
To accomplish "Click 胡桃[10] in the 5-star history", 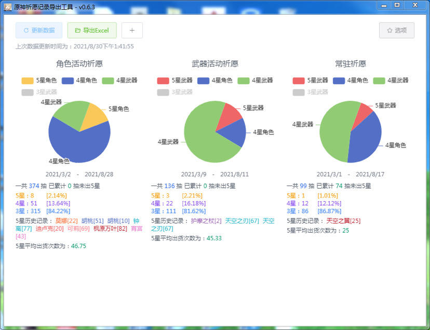I will pos(118,221).
